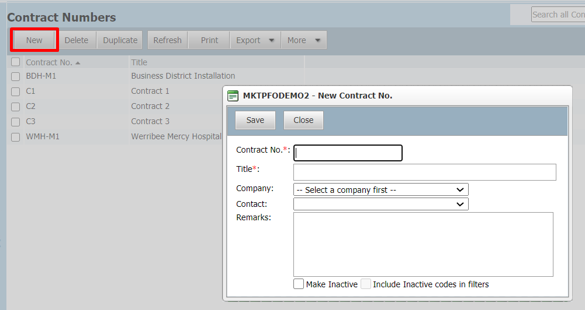The height and width of the screenshot is (310, 585).
Task: Open the Export dropdown arrow
Action: [x=272, y=40]
